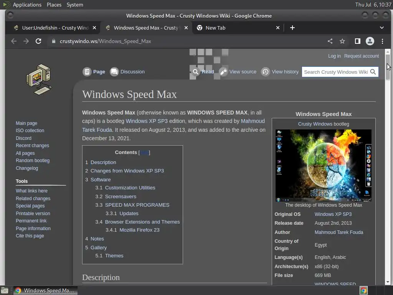Open the Places menu
Viewport: 393px width, 295px height.
point(54,5)
